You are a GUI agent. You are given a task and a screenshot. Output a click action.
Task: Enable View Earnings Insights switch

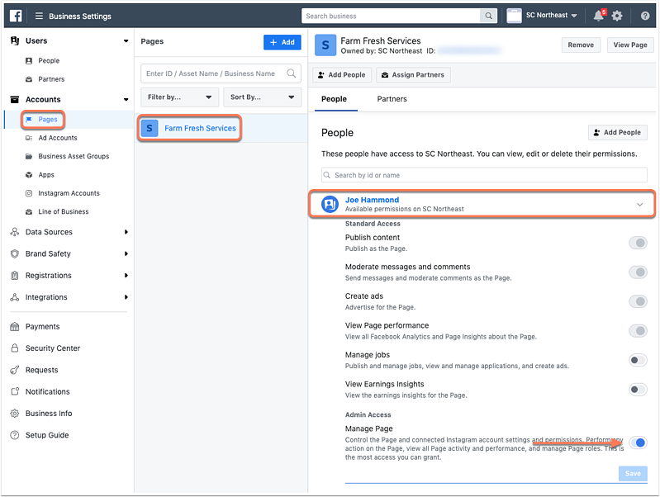tap(639, 390)
